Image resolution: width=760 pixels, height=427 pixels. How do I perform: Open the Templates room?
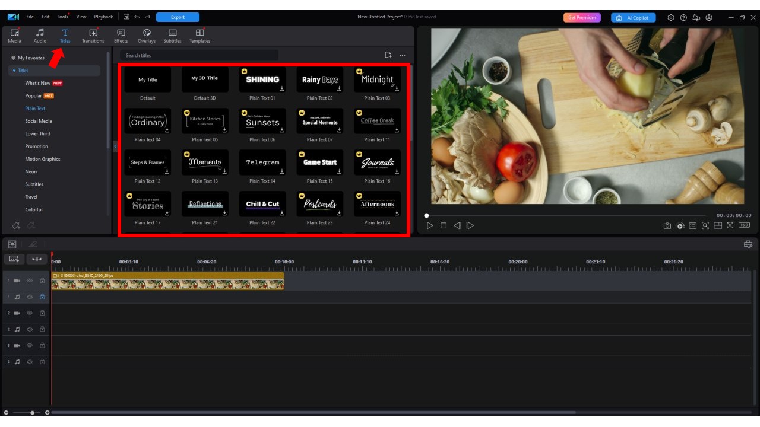coord(199,36)
